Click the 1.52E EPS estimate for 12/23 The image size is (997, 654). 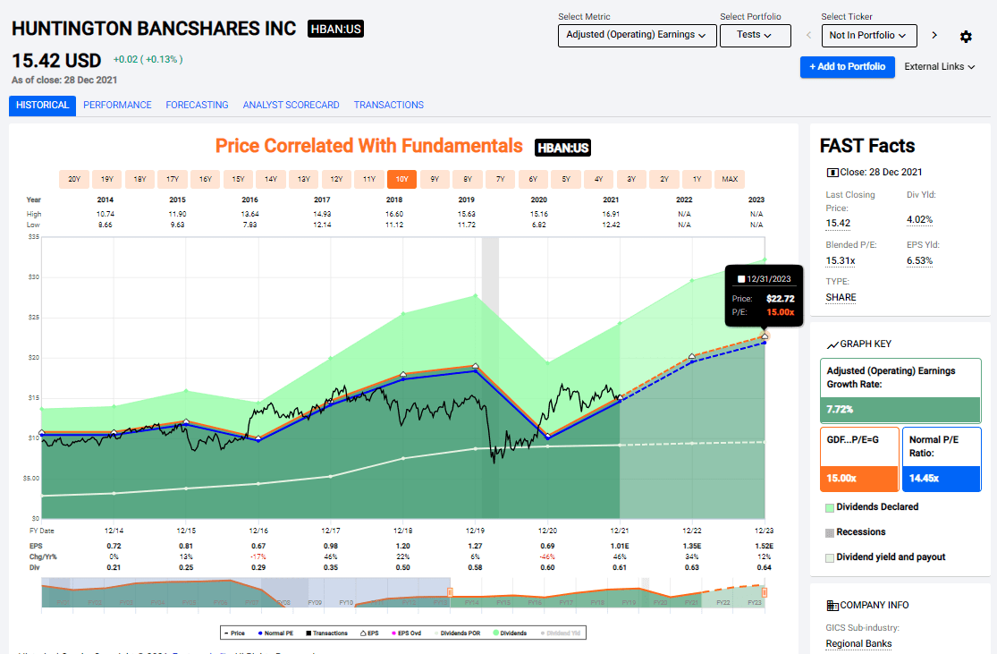click(x=765, y=547)
